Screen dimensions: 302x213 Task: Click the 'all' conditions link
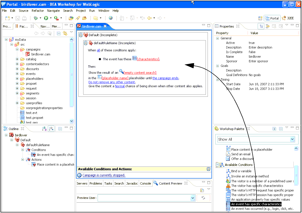(x=98, y=50)
